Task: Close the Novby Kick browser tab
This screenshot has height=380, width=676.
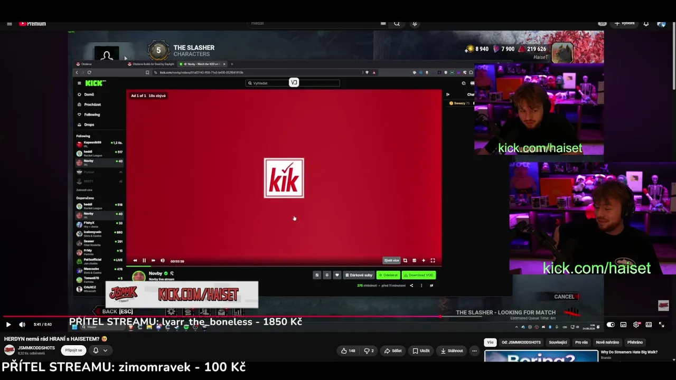Action: click(x=224, y=64)
